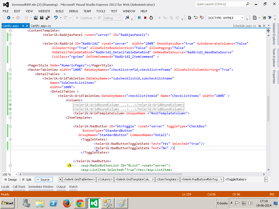Collapse the ContentTemplate code block
This screenshot has width=279, height=209.
10,30
